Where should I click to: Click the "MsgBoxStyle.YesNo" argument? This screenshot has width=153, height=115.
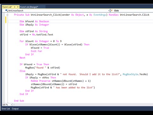coord(135,74)
